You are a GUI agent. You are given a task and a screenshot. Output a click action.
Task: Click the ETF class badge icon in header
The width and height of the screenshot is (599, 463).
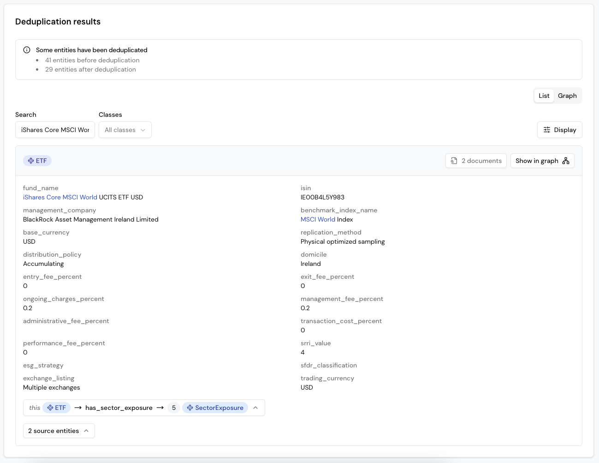point(31,161)
